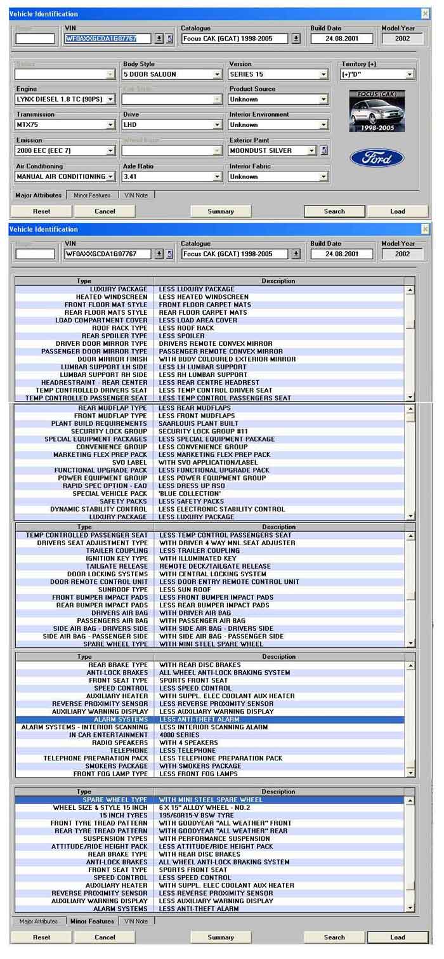This screenshot has height=959, width=444.
Task: Click the arrow button beside Catalogue in the upper dialog
Action: (x=296, y=39)
